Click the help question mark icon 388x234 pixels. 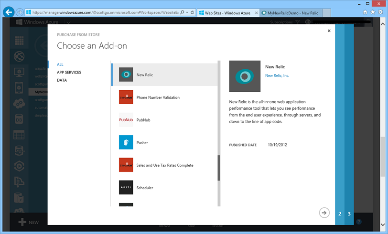(359, 222)
